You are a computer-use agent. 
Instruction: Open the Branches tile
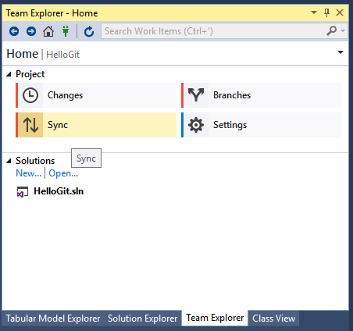point(262,95)
